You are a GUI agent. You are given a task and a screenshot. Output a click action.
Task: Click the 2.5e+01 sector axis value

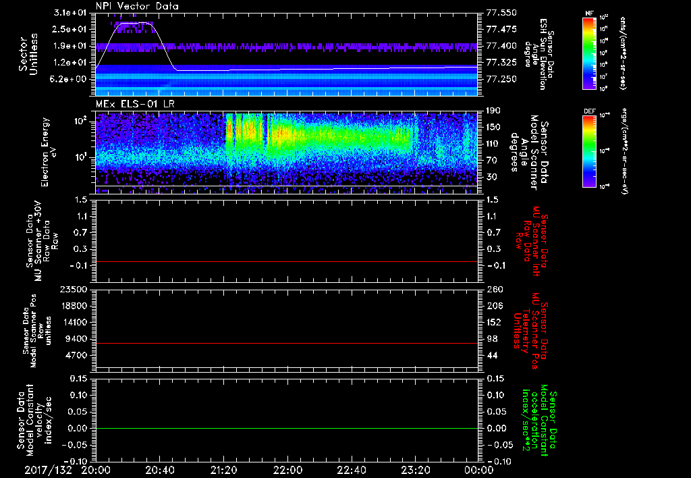(x=70, y=29)
